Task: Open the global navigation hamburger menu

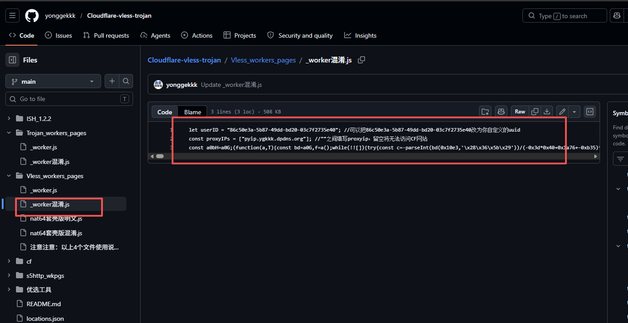Action: pyautogui.click(x=12, y=16)
